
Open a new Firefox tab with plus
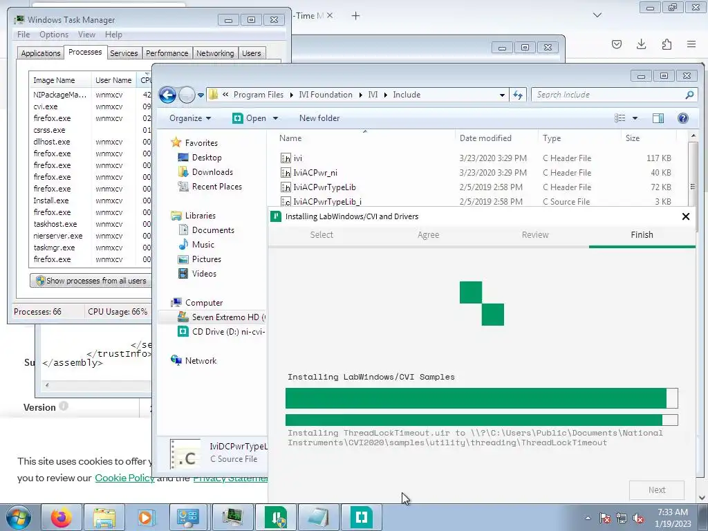click(x=356, y=16)
